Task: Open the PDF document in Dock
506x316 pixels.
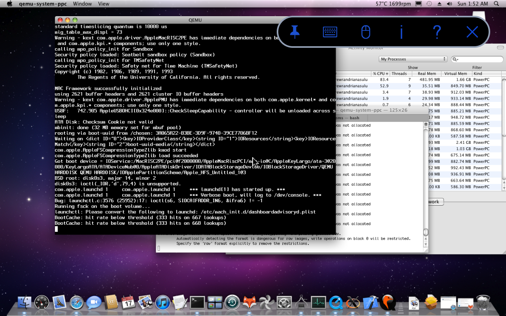Action: pos(414,303)
